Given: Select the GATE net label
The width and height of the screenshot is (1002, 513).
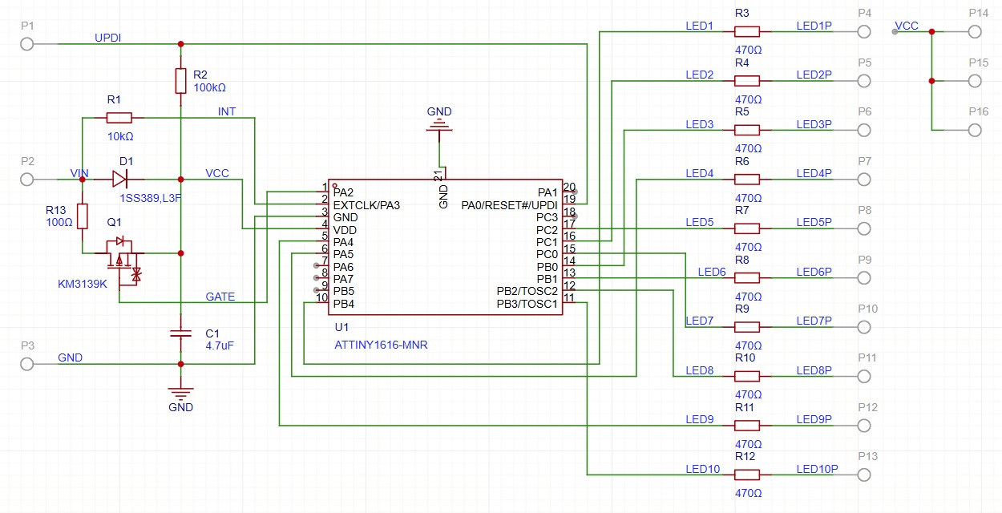Looking at the screenshot, I should point(220,297).
